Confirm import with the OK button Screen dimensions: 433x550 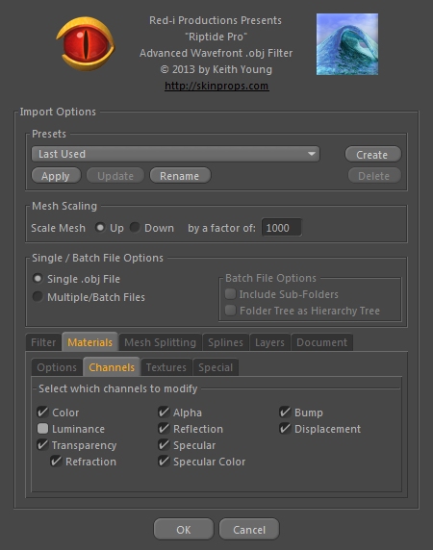[184, 529]
